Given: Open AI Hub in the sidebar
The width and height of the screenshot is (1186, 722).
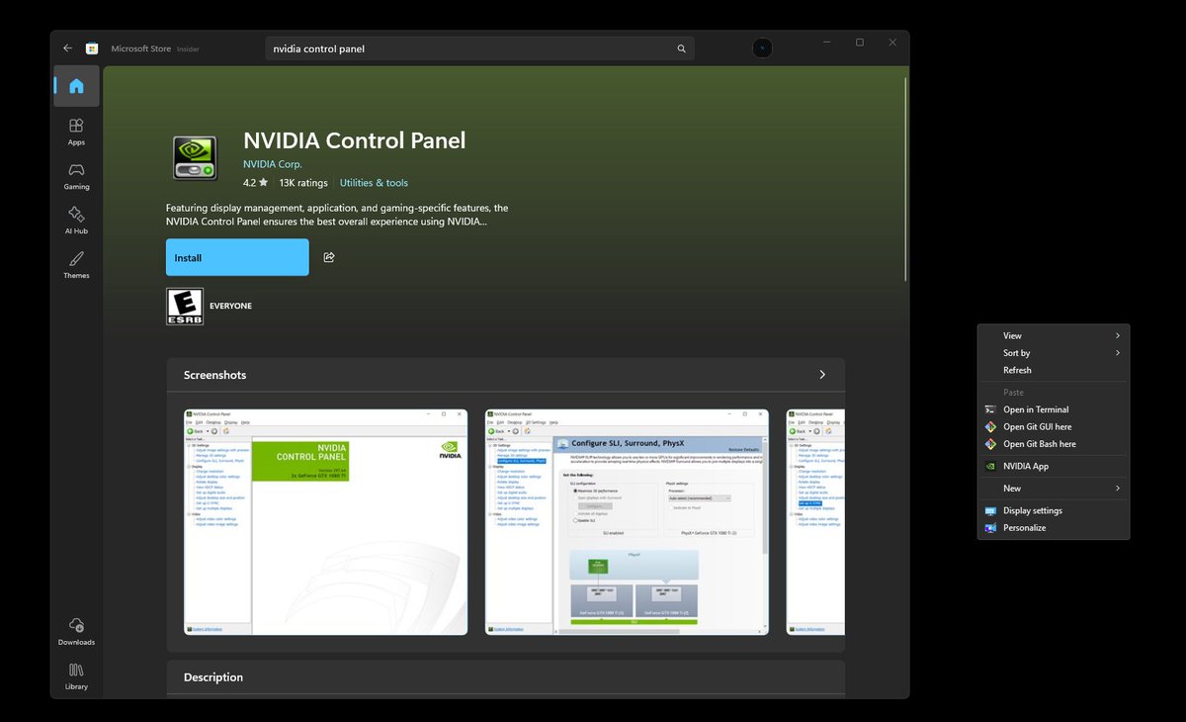Looking at the screenshot, I should [x=76, y=221].
